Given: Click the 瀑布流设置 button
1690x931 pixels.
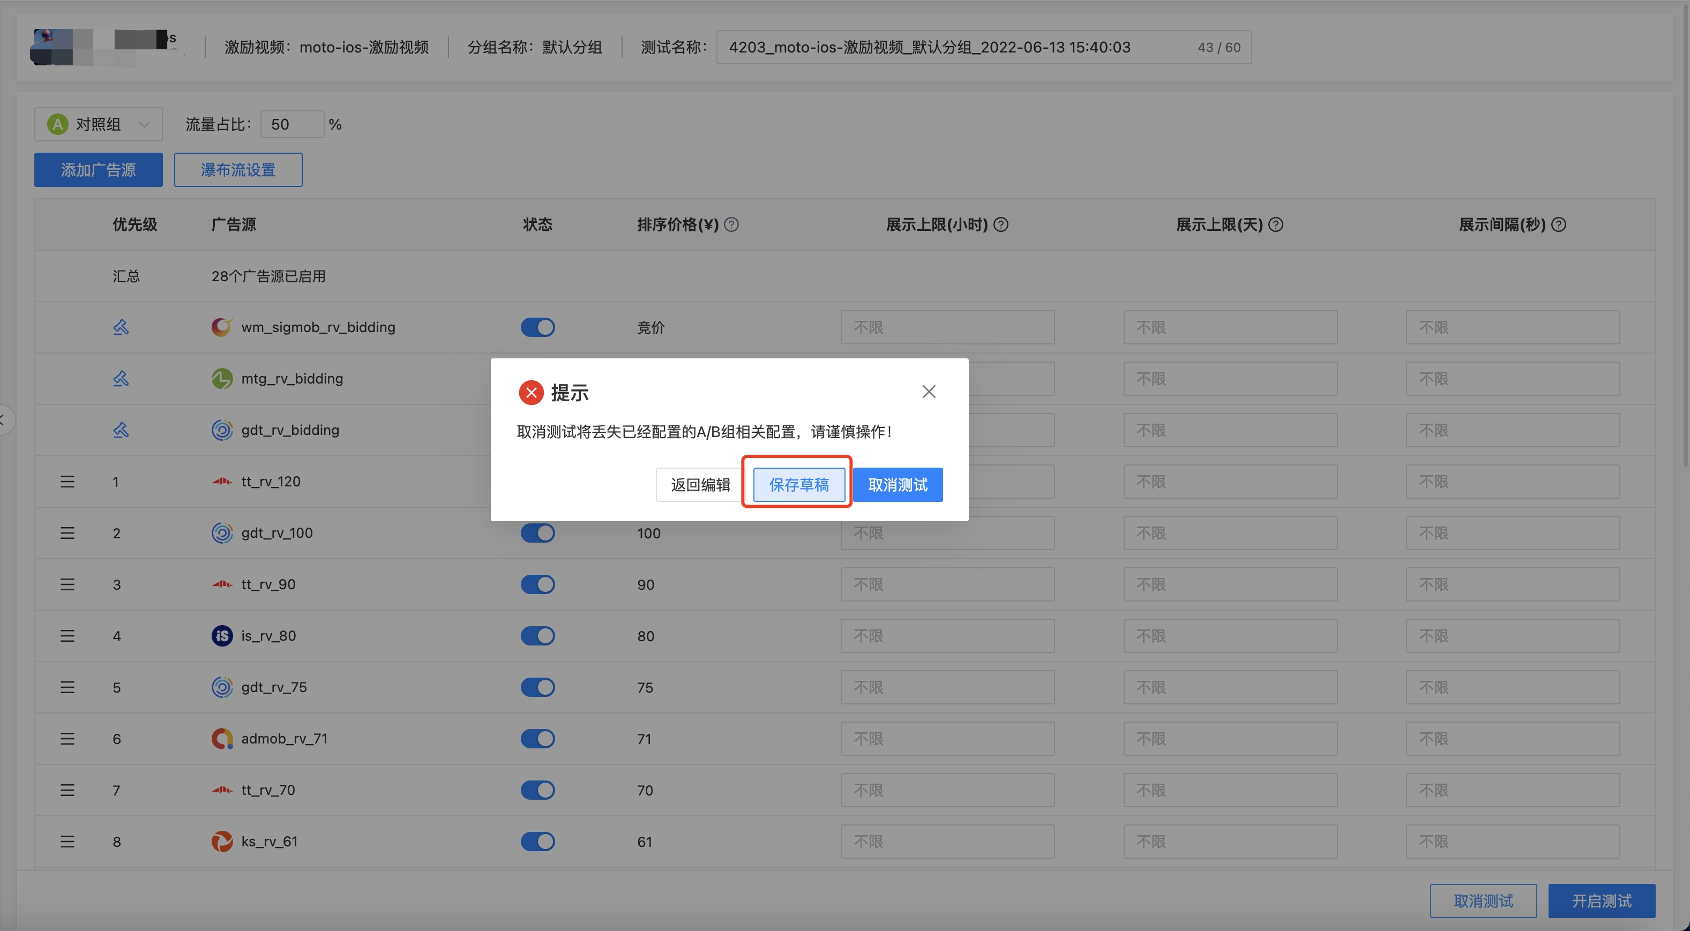Looking at the screenshot, I should 237,169.
